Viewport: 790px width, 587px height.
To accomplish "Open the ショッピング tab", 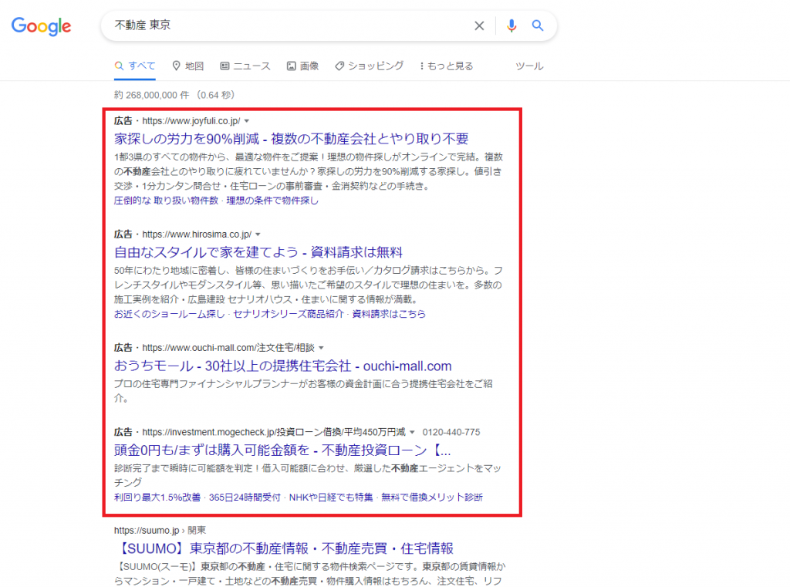I will click(x=370, y=66).
